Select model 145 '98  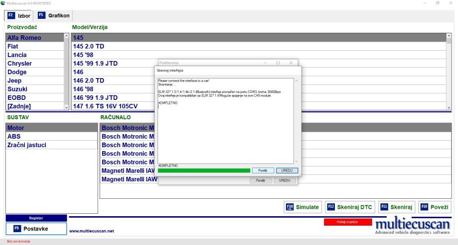[x=259, y=55]
